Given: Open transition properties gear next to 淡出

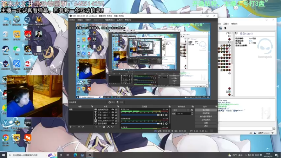Looking at the screenshot, I should coord(192,110).
